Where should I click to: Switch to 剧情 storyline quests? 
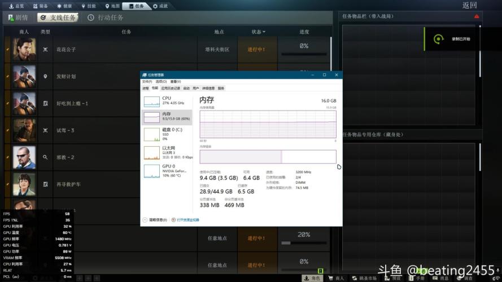click(x=18, y=17)
